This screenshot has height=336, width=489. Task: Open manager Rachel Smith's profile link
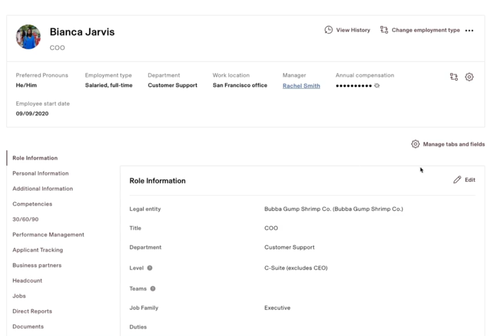coord(301,86)
